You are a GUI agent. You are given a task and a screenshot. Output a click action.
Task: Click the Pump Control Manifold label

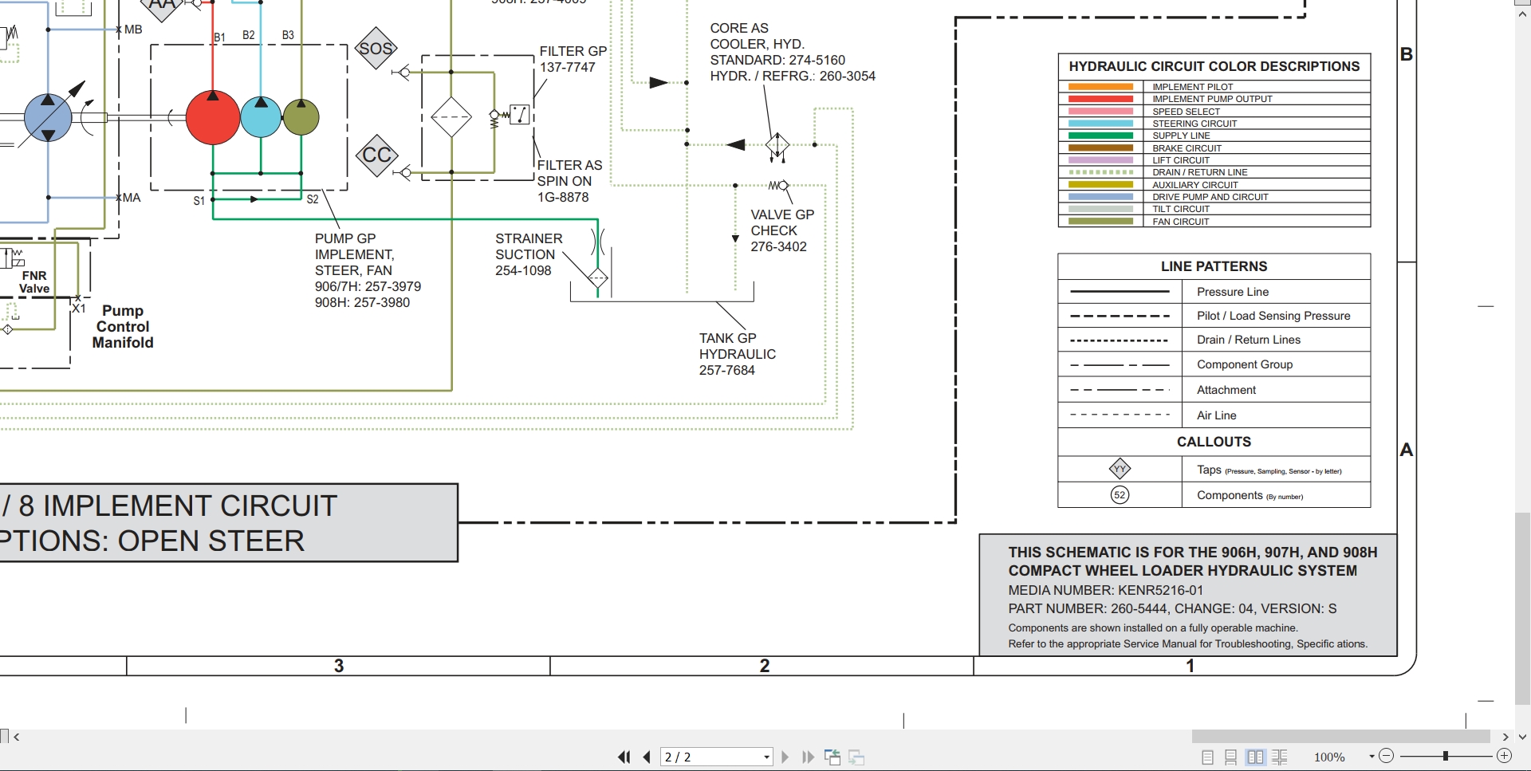click(x=123, y=326)
